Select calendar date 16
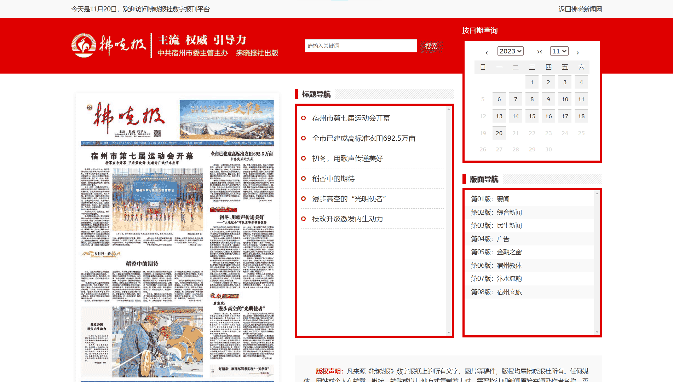Image resolution: width=673 pixels, height=382 pixels. point(548,116)
